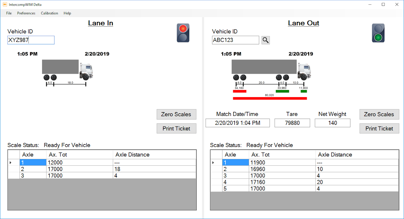
Task: Click the Match Date/Time field
Action: click(x=237, y=123)
